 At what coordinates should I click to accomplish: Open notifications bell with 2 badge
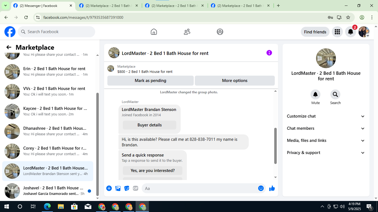[351, 32]
